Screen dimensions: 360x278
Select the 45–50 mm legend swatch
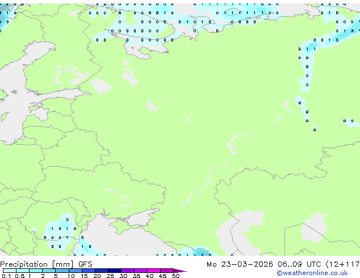tap(167, 271)
